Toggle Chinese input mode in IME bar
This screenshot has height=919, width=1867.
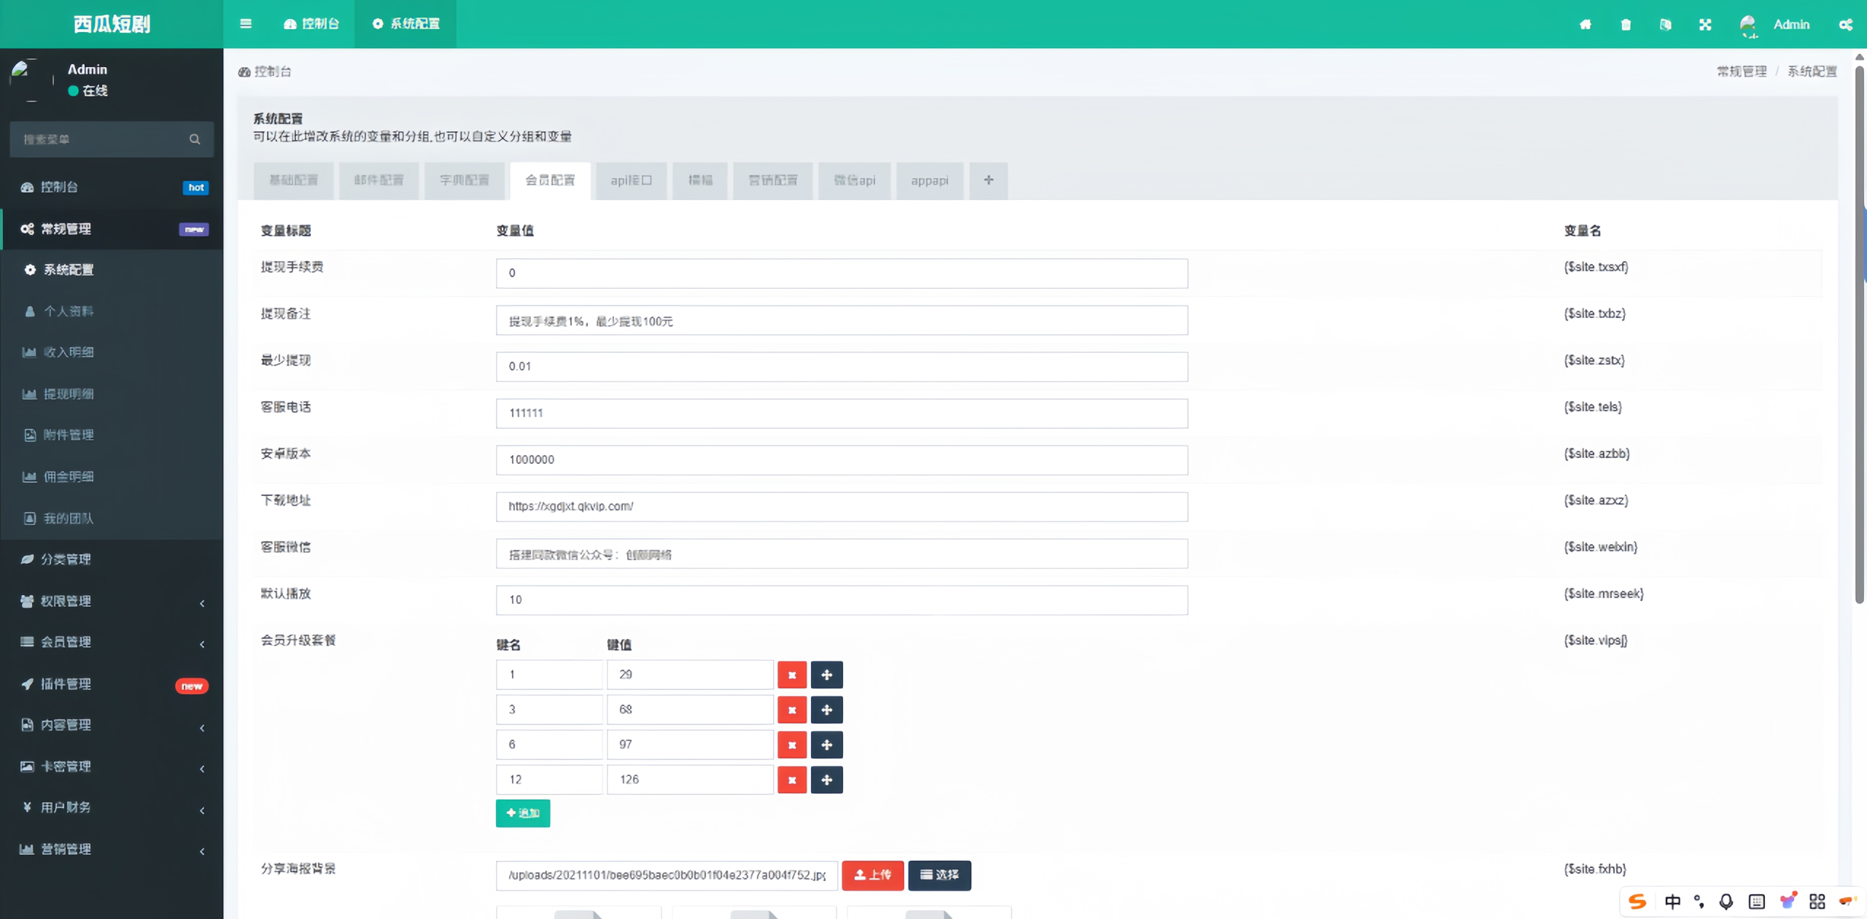1673,901
